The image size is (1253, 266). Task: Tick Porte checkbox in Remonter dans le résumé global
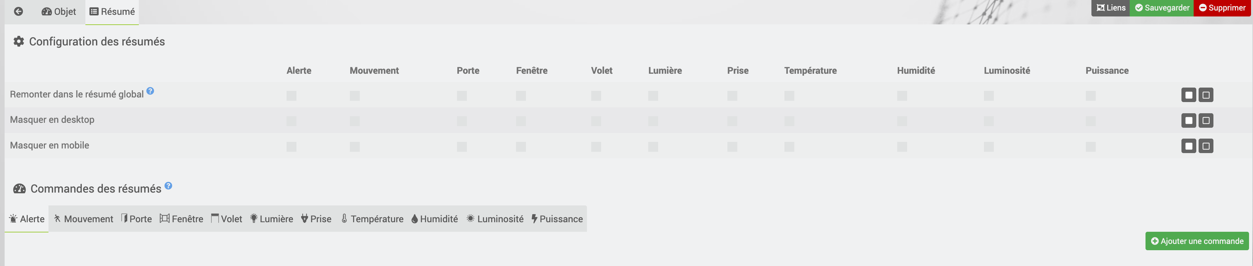click(462, 95)
